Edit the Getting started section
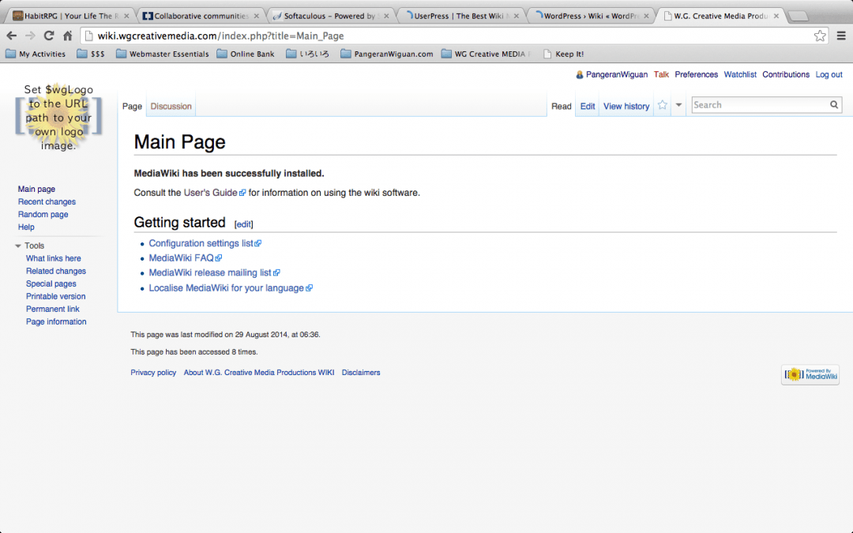Image resolution: width=853 pixels, height=533 pixels. [243, 224]
